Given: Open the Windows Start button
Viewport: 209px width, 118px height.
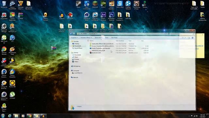Looking at the screenshot, I should click(x=3, y=116).
